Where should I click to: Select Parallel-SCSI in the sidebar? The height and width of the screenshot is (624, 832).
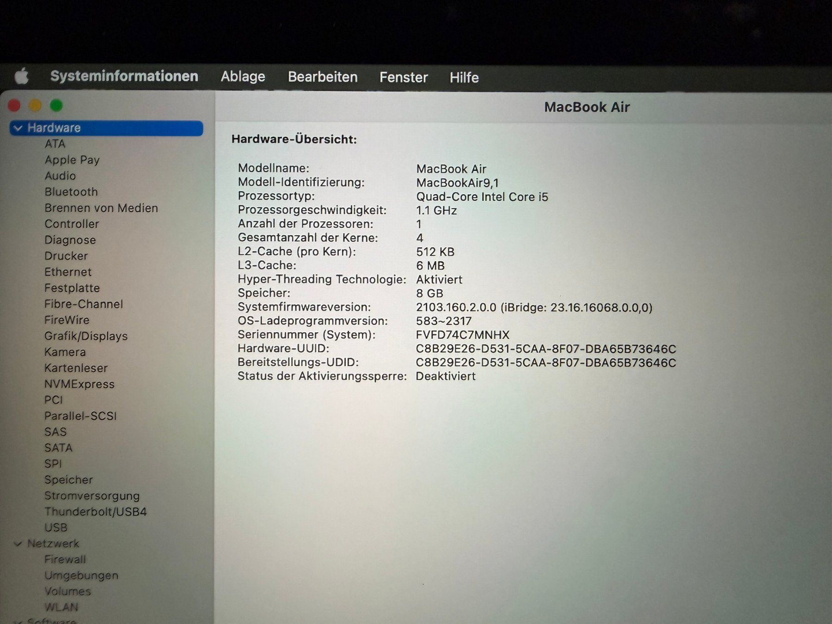click(80, 416)
